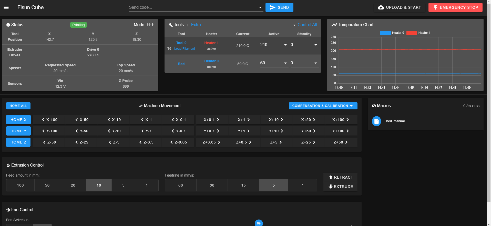Click the emergency stop lightning icon
This screenshot has height=226, width=491.
tap(435, 7)
